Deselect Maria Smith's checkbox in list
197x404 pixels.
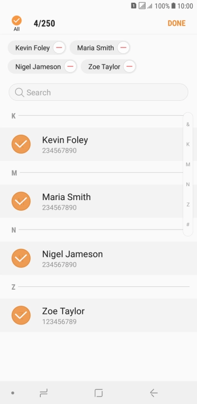pos(21,201)
